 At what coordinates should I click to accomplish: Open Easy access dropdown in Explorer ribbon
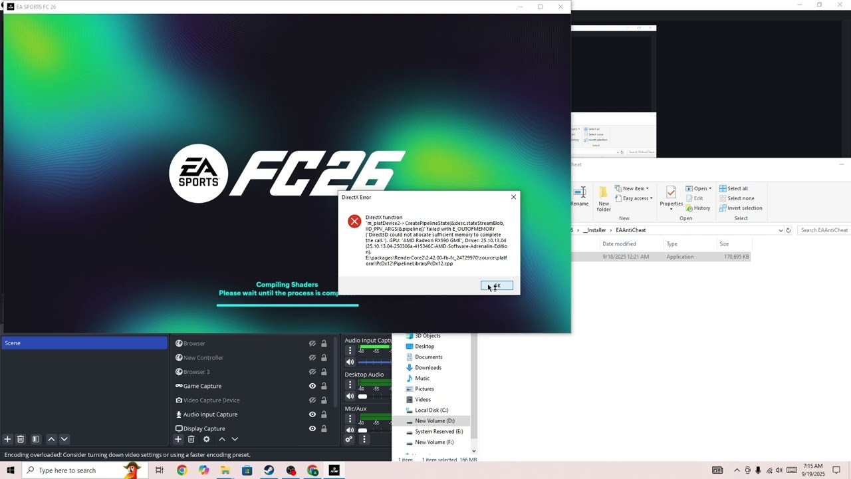pyautogui.click(x=634, y=198)
